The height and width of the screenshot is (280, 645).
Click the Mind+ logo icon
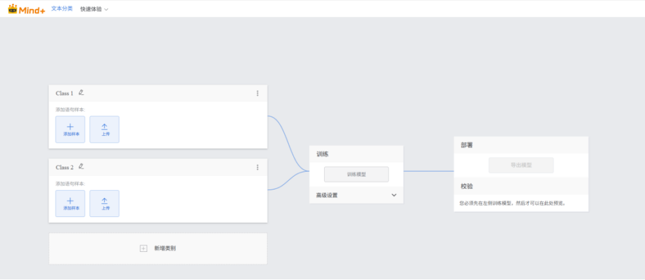[13, 9]
